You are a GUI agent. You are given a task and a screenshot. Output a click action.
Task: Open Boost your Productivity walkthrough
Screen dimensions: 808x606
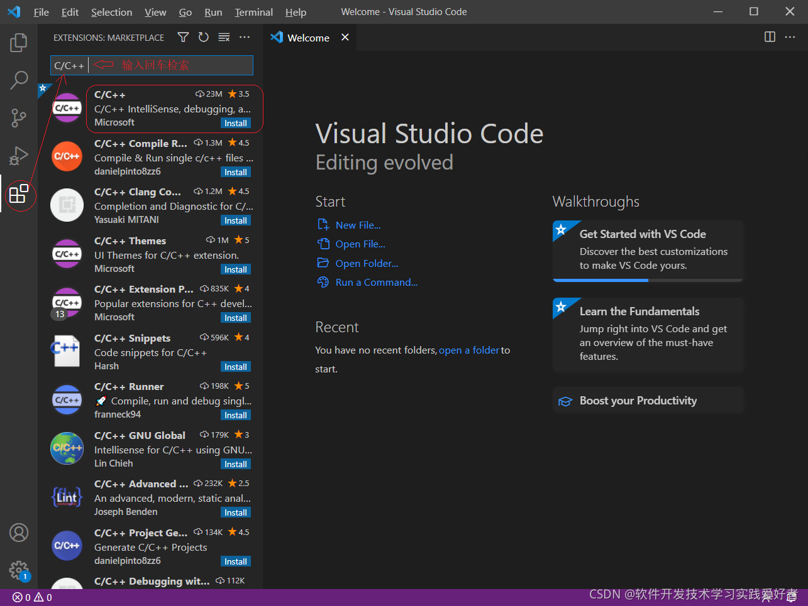point(648,401)
